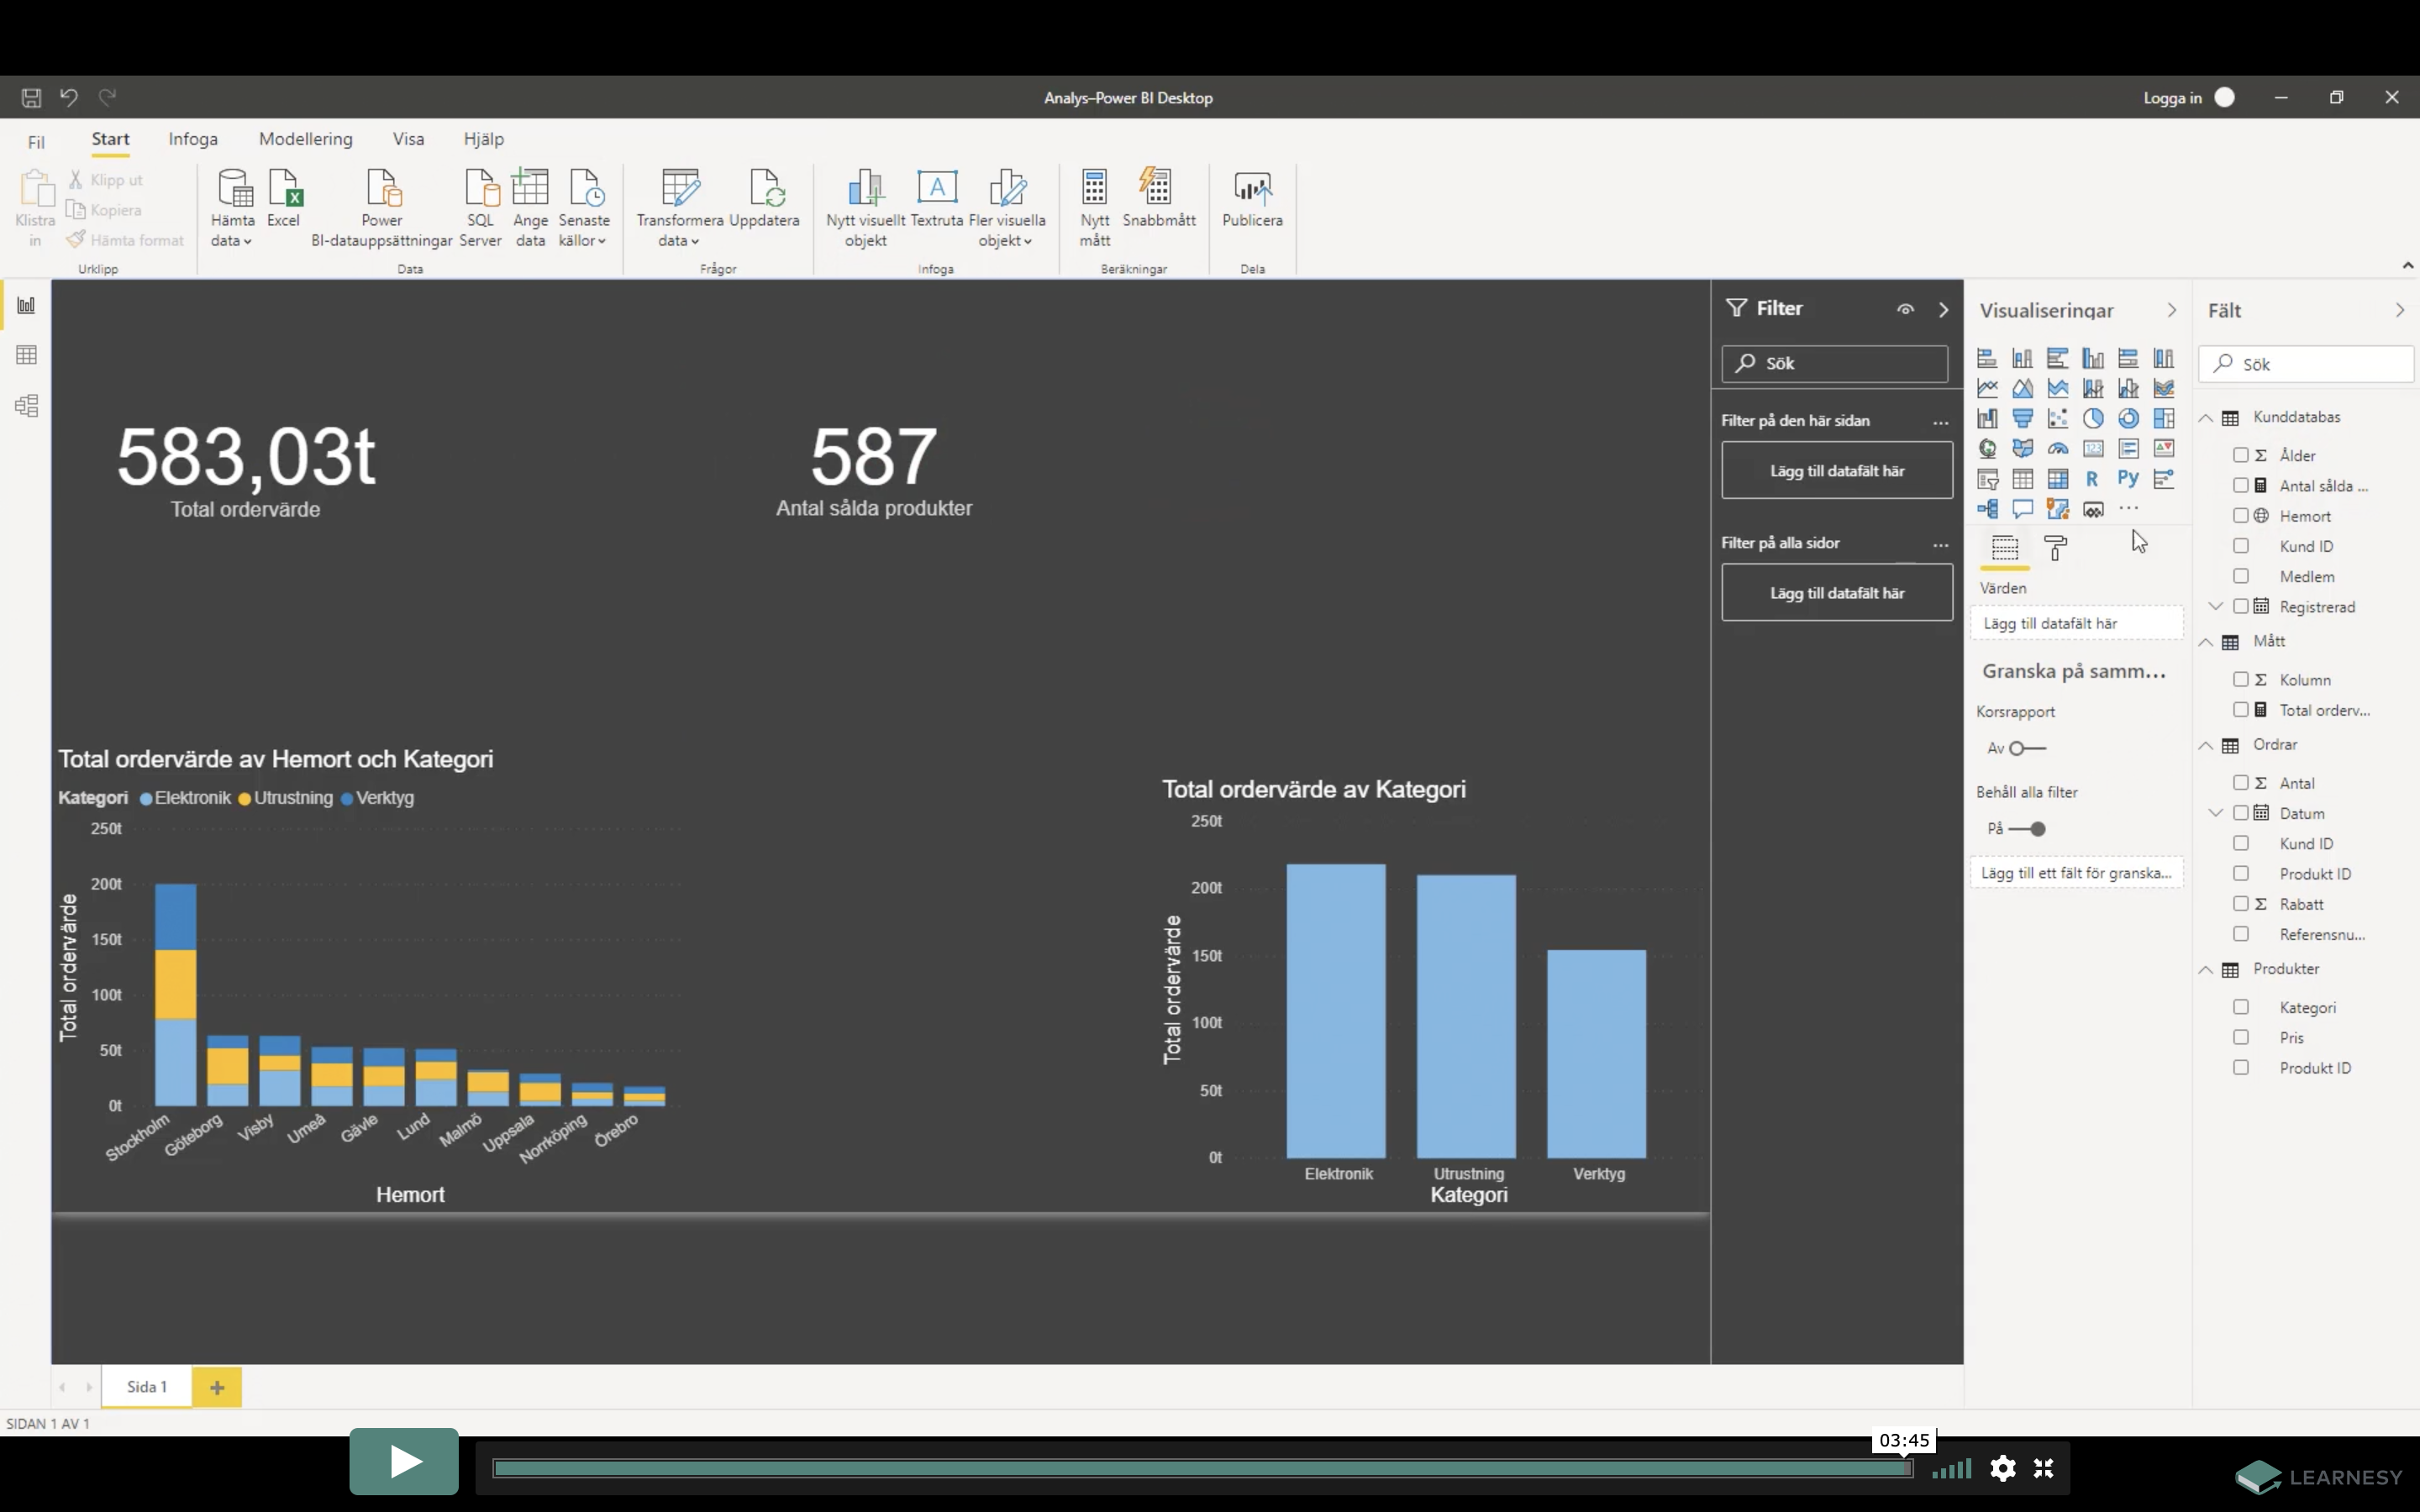
Task: Select the card (123) visualization
Action: coord(2093,448)
